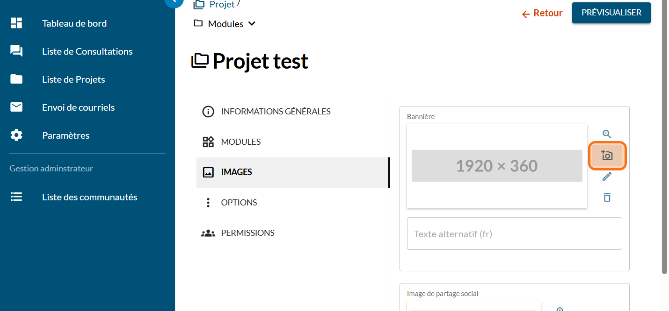
Task: Go to the Permissions tab
Action: (247, 233)
